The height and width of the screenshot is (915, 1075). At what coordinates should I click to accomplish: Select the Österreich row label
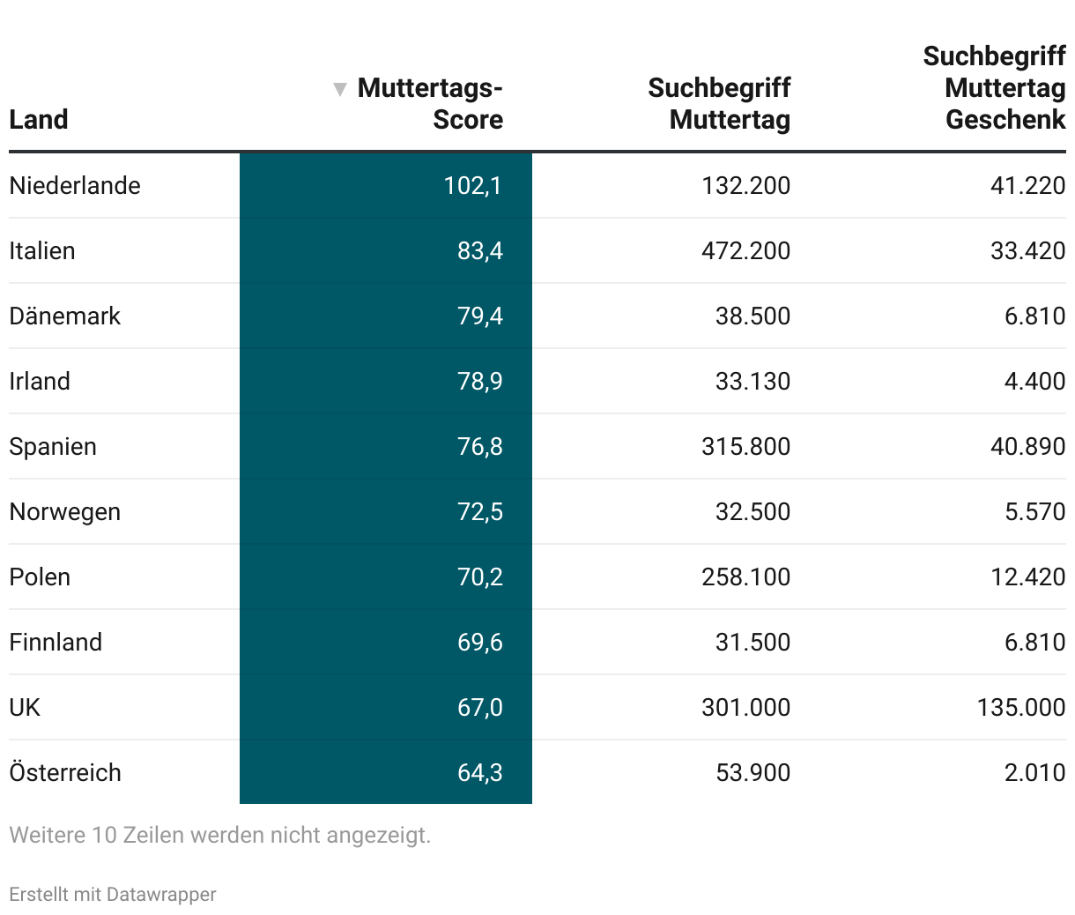(65, 772)
